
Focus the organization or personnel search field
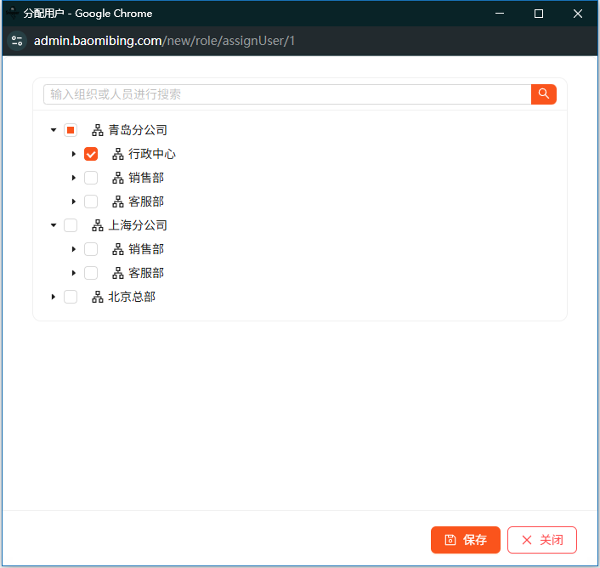coord(287,94)
